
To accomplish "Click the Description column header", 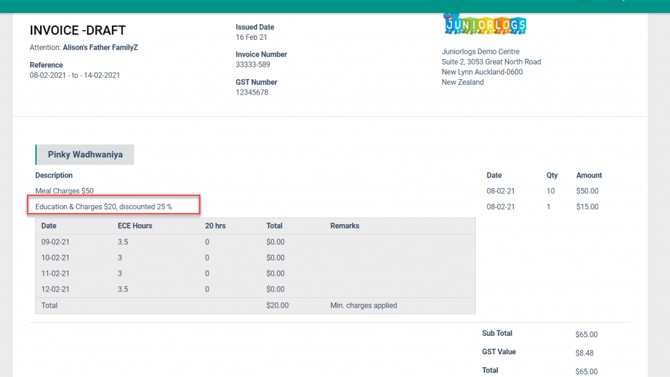I will 54,175.
